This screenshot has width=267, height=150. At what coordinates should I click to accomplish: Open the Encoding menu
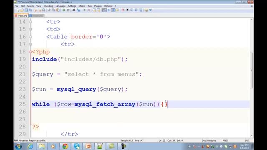48,6
